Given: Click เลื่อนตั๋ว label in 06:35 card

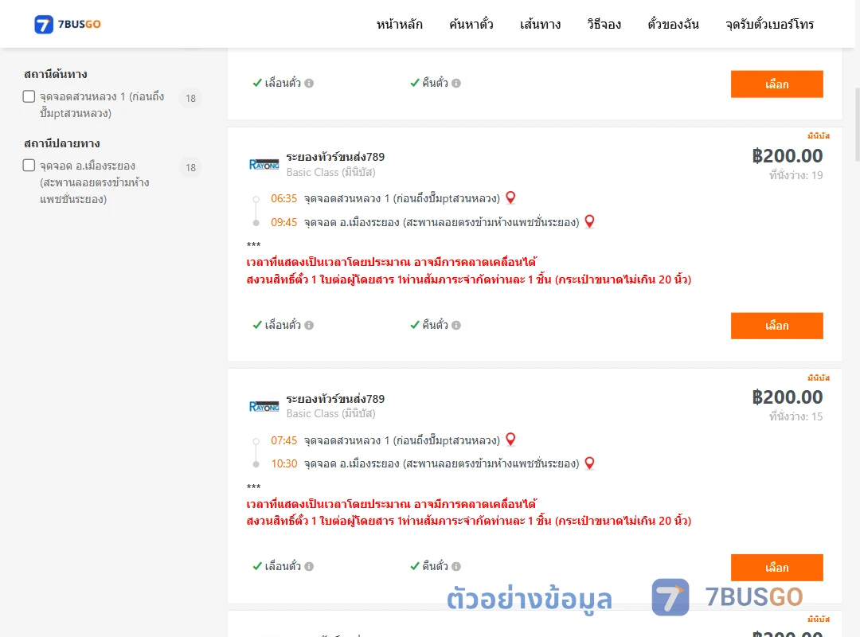Looking at the screenshot, I should [x=283, y=325].
